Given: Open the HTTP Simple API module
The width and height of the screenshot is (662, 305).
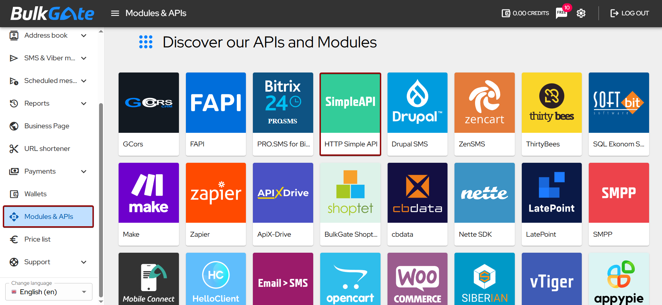Looking at the screenshot, I should (350, 114).
